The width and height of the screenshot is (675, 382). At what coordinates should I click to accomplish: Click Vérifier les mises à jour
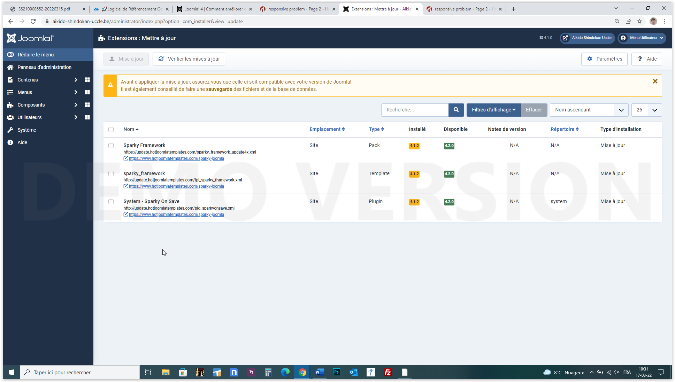tap(189, 59)
